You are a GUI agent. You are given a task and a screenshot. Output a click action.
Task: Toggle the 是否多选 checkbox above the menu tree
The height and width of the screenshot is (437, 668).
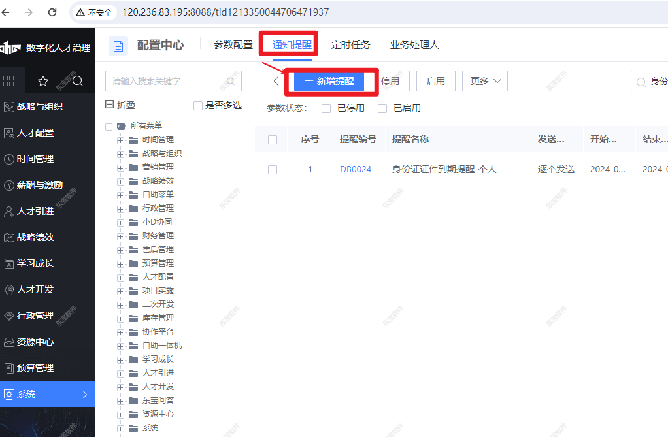tap(197, 105)
